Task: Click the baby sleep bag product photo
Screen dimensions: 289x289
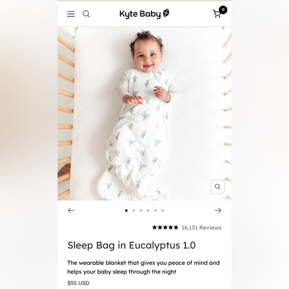Action: click(144, 113)
